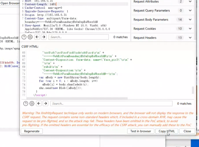Close the CSRF PoC dialog
Screen dimensions: 199x147
point(187,131)
